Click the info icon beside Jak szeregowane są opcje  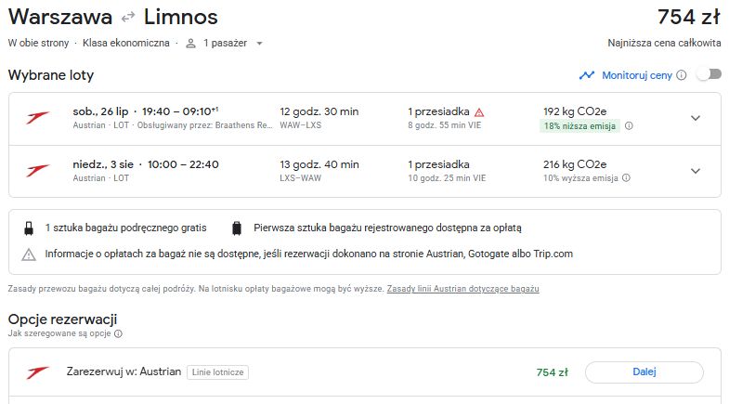coord(119,333)
